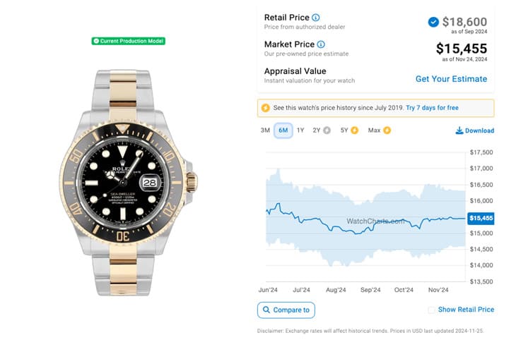Image resolution: width=516 pixels, height=340 pixels.
Task: Switch chart to 1Y range
Action: (300, 130)
